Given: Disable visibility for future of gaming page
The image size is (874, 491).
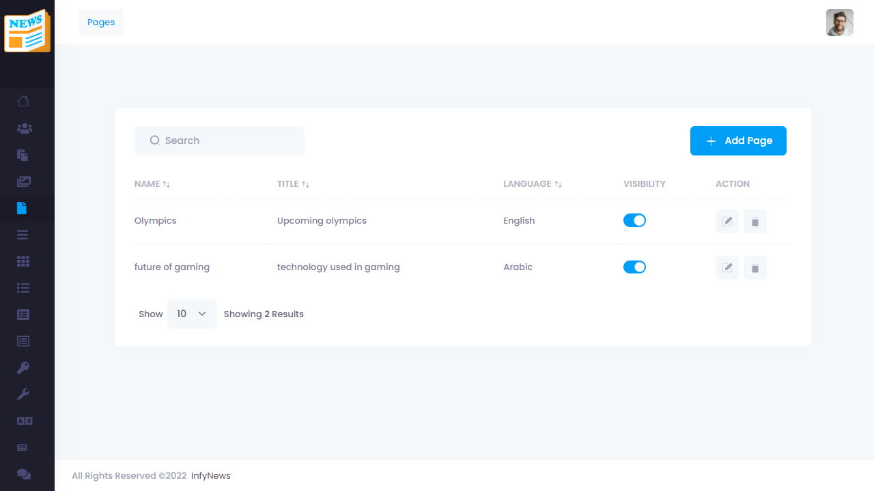Looking at the screenshot, I should pos(634,267).
